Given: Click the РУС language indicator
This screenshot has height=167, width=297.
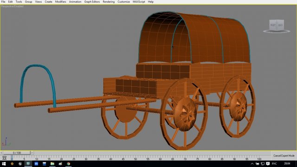Looking at the screenshot, I should tap(274, 164).
